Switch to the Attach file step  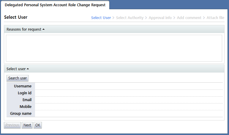pyautogui.click(x=215, y=18)
